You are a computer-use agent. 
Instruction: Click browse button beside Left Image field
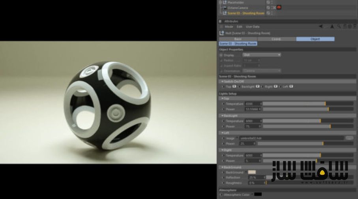(349, 138)
